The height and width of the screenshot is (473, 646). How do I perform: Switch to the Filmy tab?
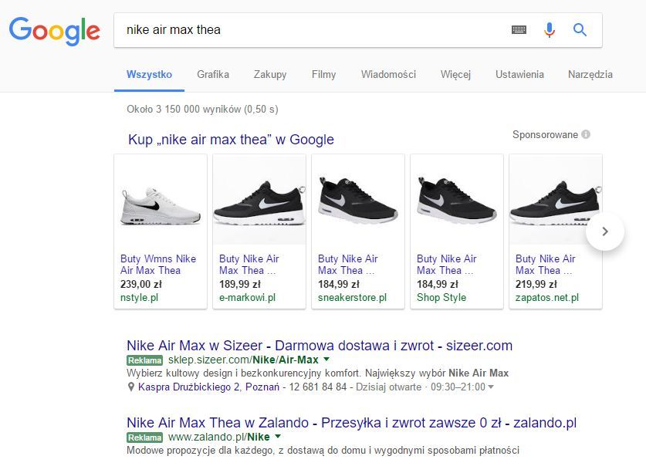(x=323, y=75)
